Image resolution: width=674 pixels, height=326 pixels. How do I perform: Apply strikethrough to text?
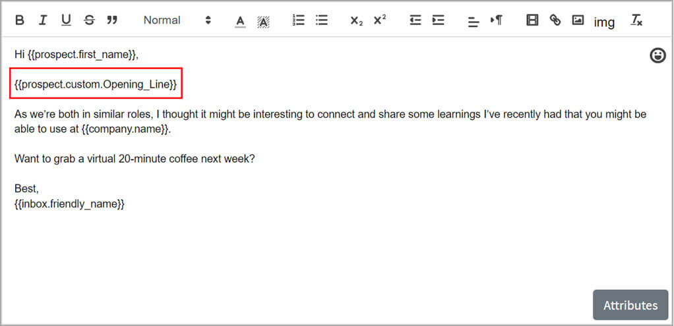(x=89, y=20)
